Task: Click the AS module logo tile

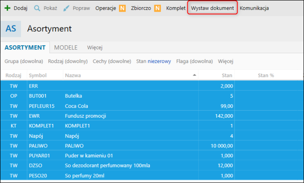Action: coord(11,29)
